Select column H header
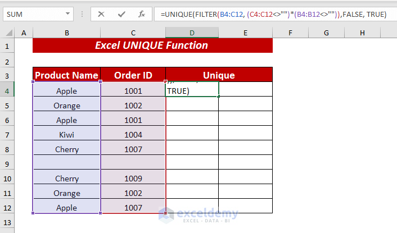The width and height of the screenshot is (397, 233). point(362,33)
